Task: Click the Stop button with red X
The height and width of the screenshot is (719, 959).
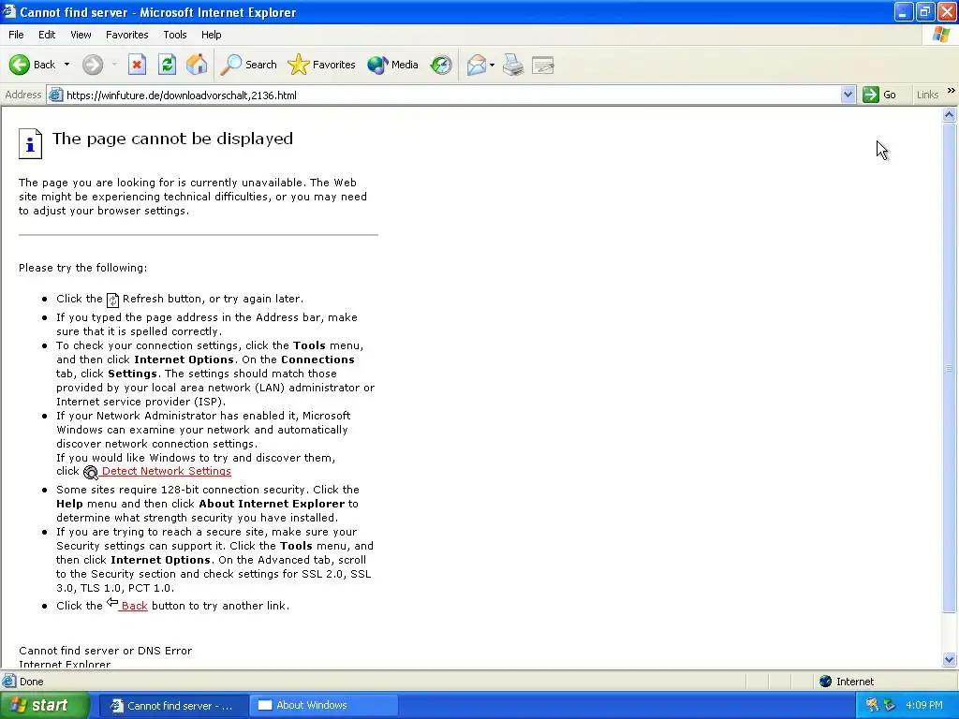Action: tap(137, 65)
